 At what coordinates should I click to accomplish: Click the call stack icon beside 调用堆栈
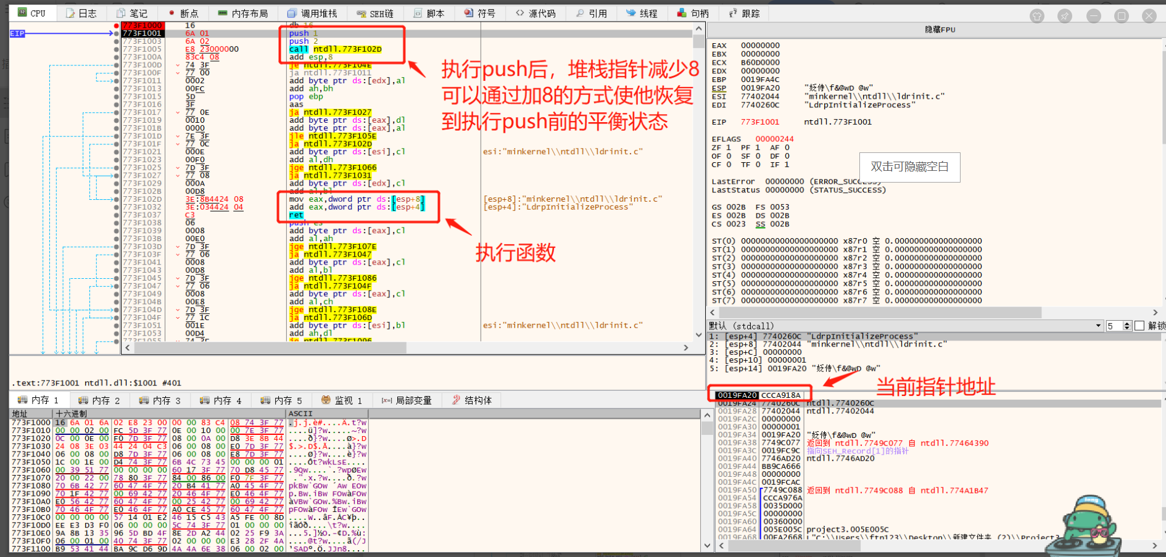pyautogui.click(x=292, y=13)
